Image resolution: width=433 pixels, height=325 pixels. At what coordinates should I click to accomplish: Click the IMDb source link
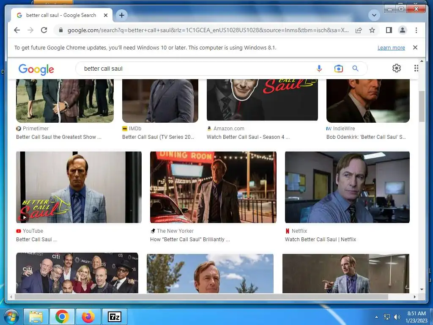tap(132, 129)
